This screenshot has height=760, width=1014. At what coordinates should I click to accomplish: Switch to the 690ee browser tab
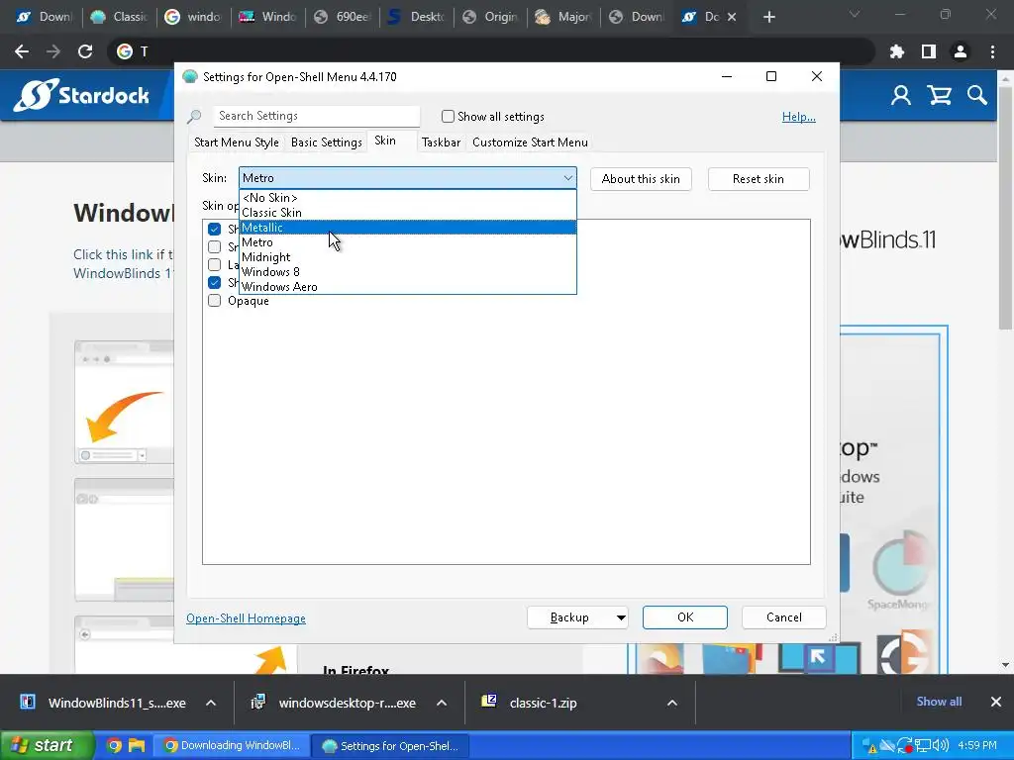(x=343, y=18)
